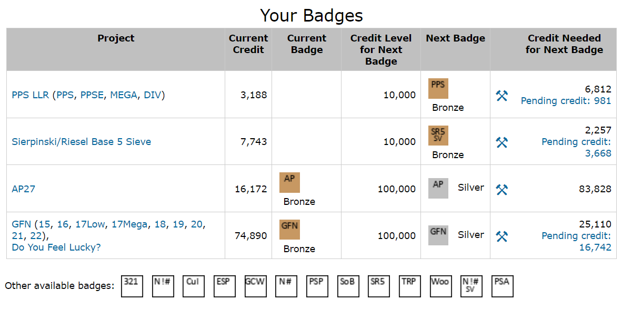Click the SR5 SV Bronze badge icon
Screen dimensions: 622x321
click(438, 136)
